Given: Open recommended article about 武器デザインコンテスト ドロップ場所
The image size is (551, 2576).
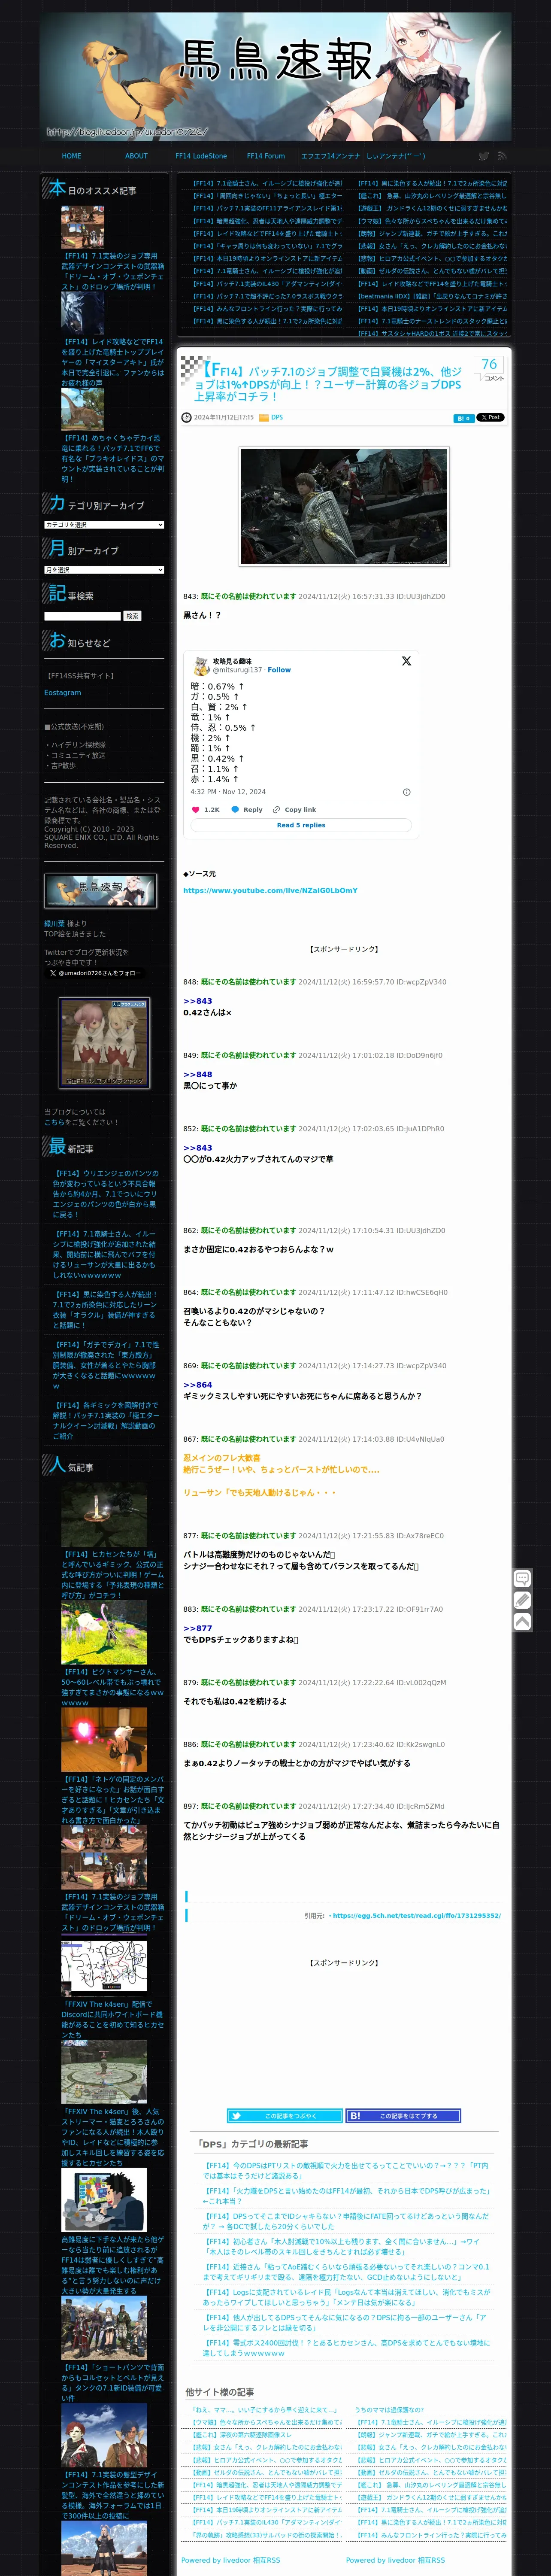Looking at the screenshot, I should pos(112,271).
